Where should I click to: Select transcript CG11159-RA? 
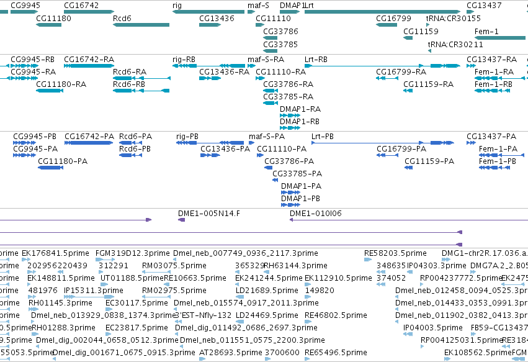(x=428, y=84)
